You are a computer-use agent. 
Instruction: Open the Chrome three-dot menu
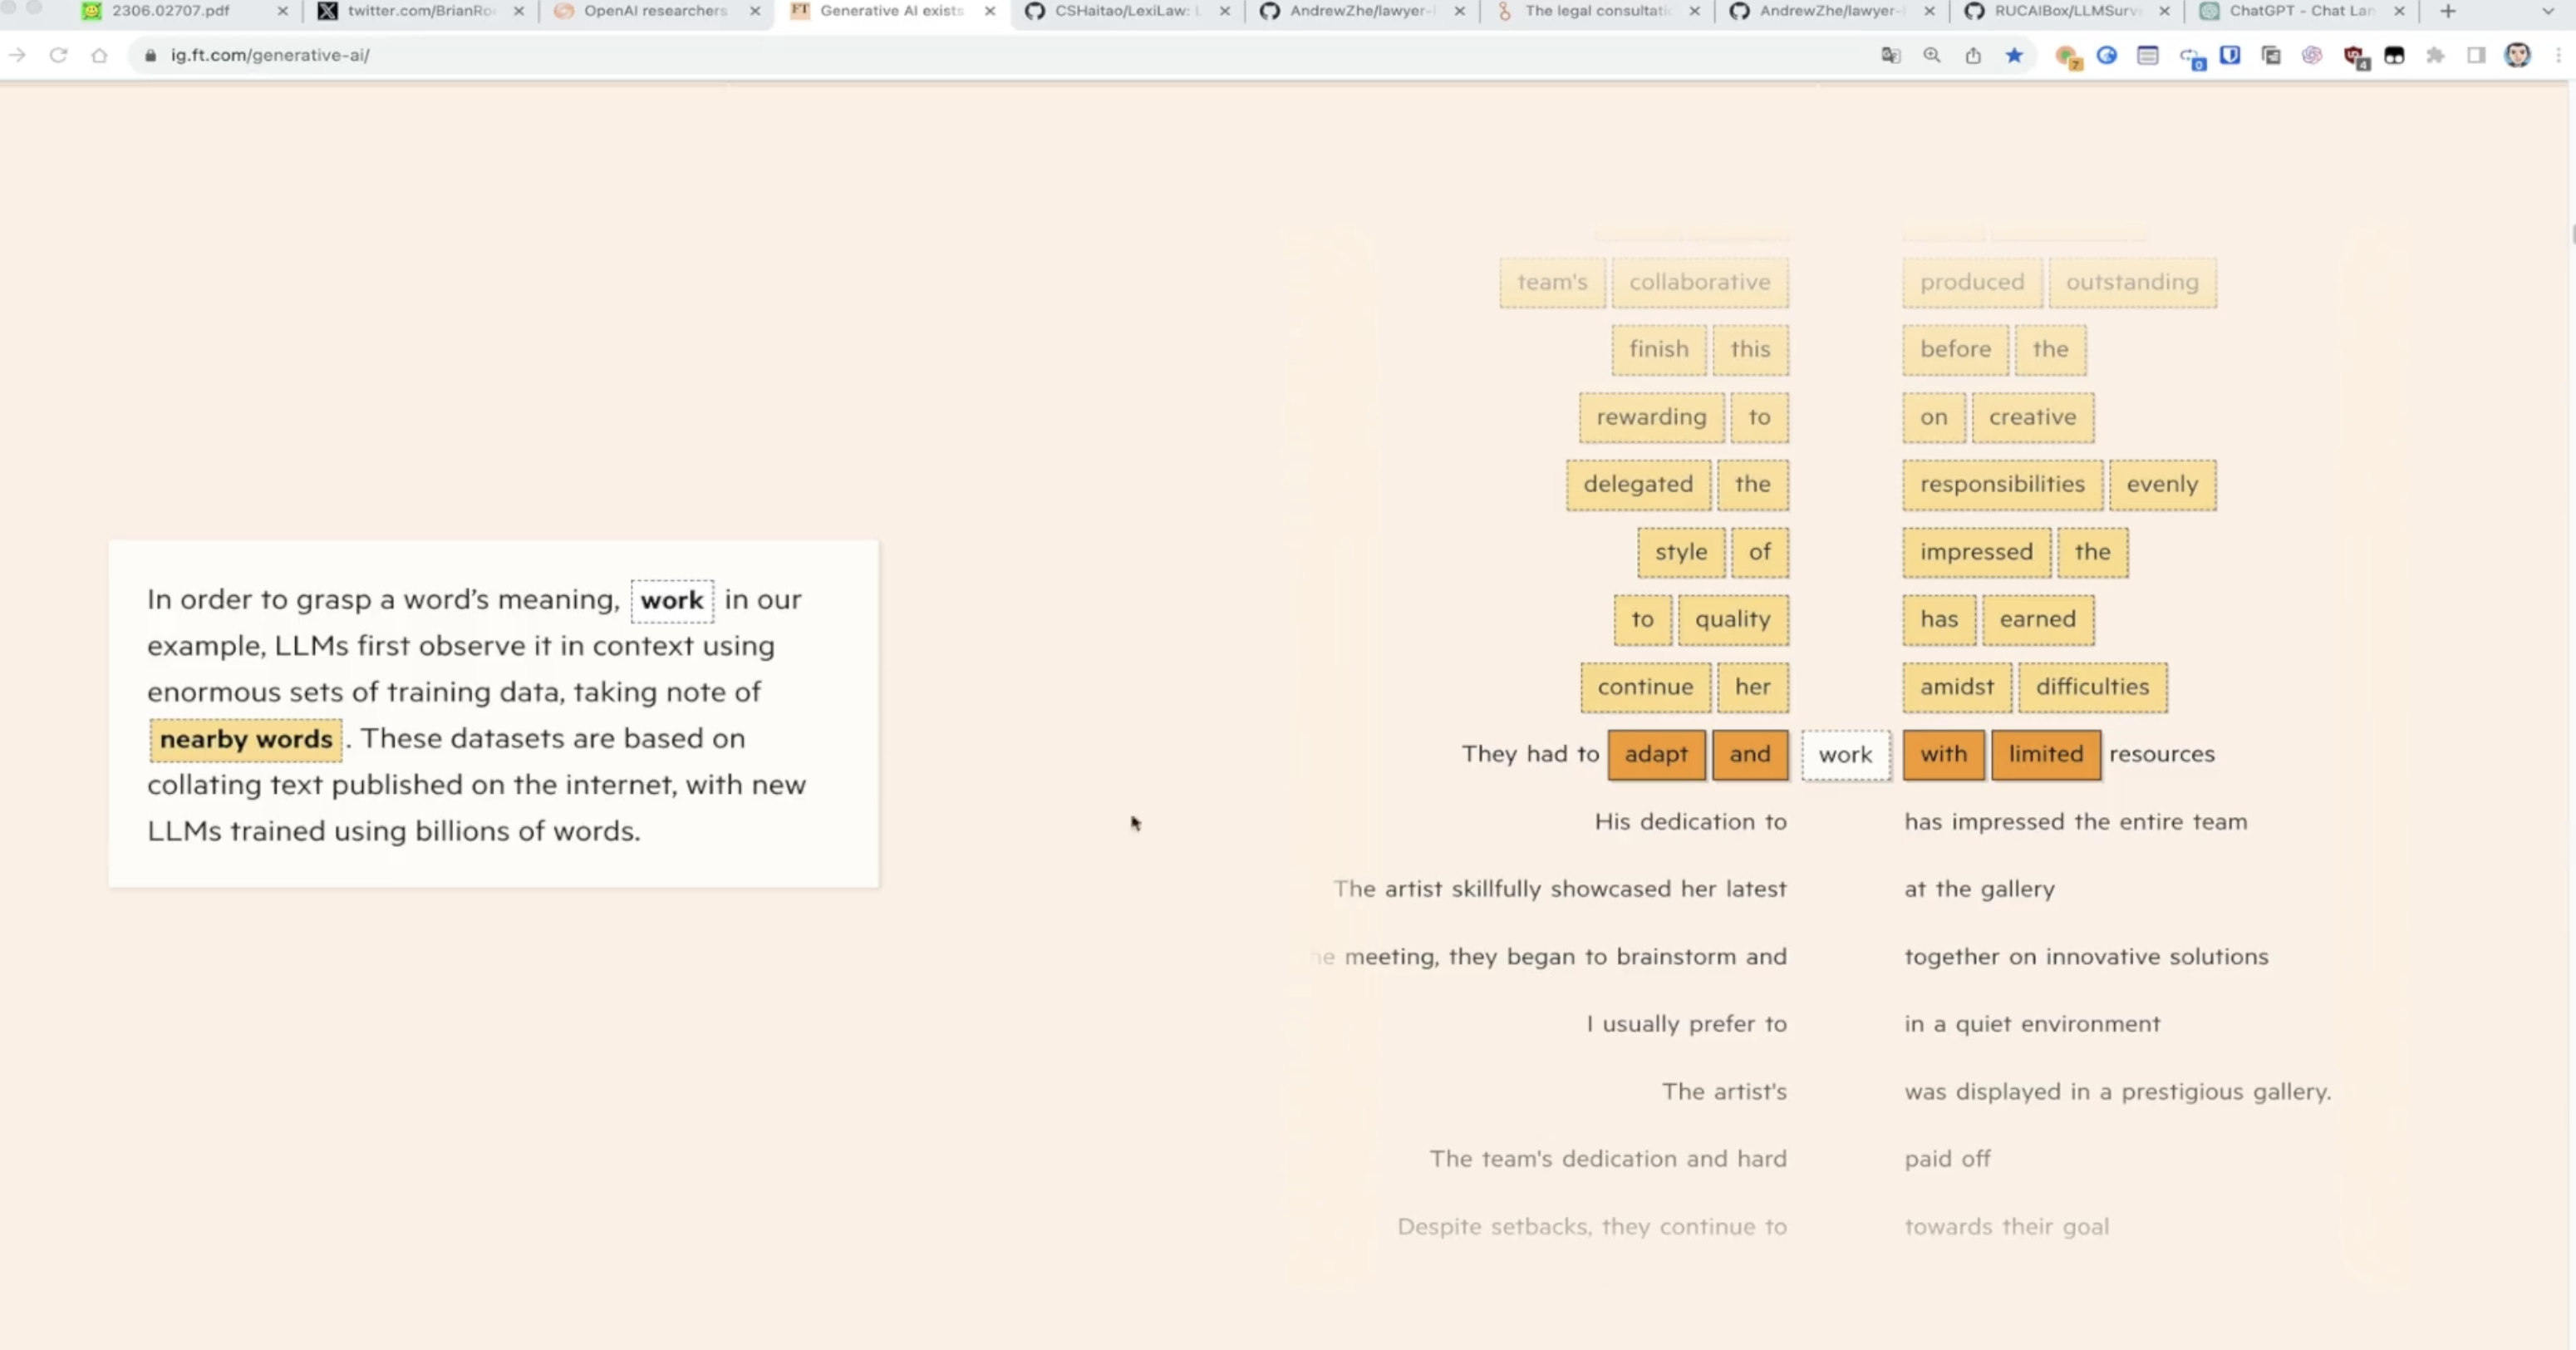[2559, 55]
